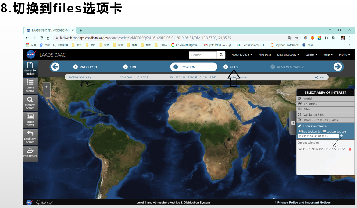Open the Profile dropdown
The width and height of the screenshot is (357, 208).
coord(344,54)
